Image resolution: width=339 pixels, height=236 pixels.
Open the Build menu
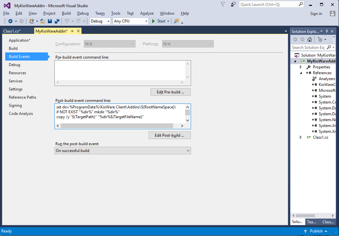tap(66, 13)
